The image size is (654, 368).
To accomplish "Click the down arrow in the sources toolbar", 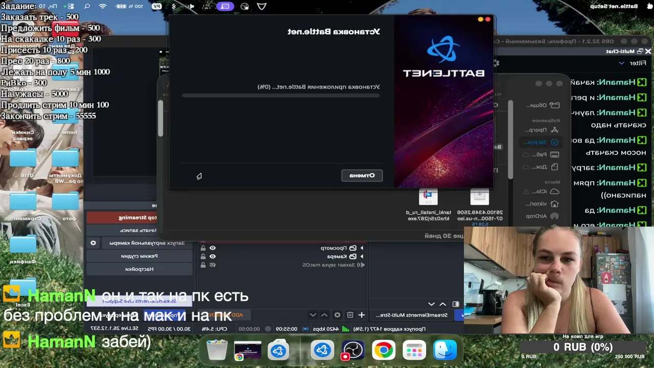I will point(313,315).
